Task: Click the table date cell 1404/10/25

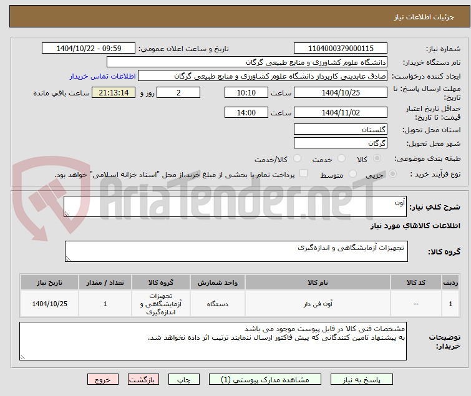Action: pos(49,304)
